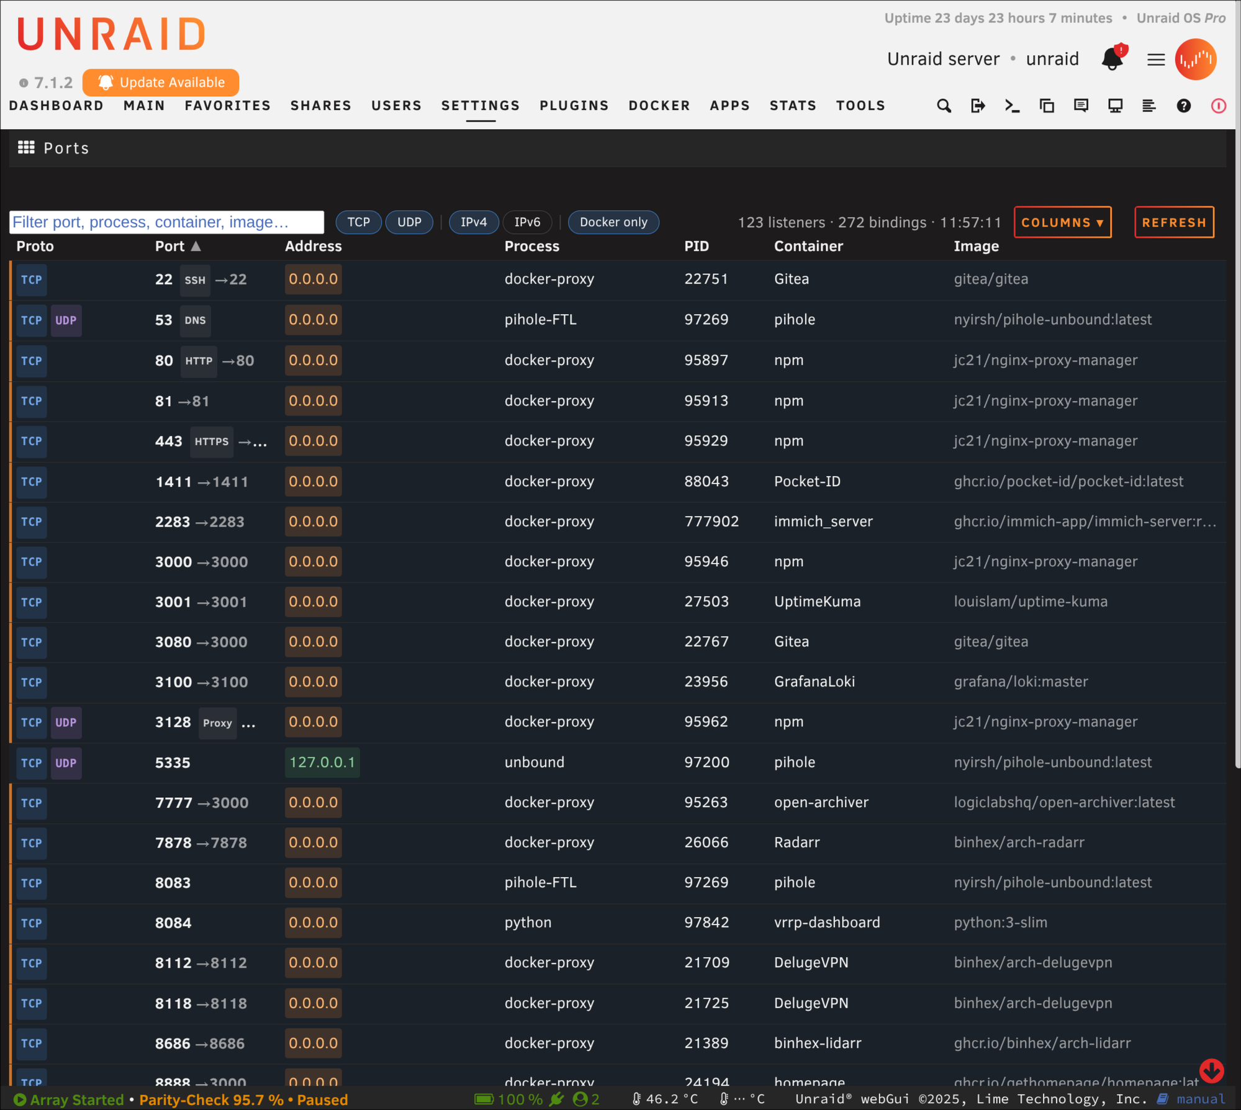Click the Ports grid icon
The image size is (1241, 1110).
(x=26, y=148)
